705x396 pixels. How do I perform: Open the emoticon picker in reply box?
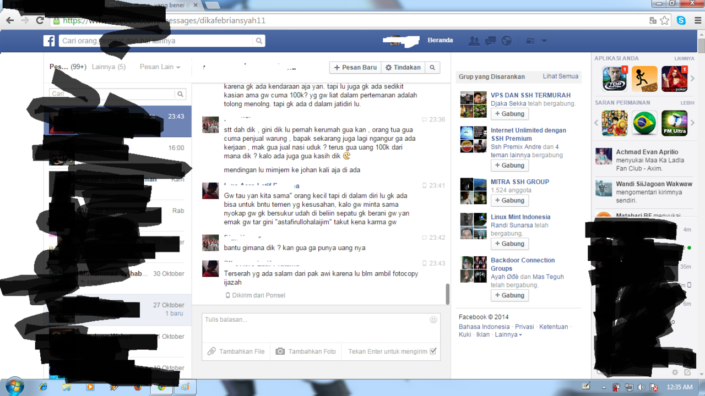pyautogui.click(x=433, y=320)
